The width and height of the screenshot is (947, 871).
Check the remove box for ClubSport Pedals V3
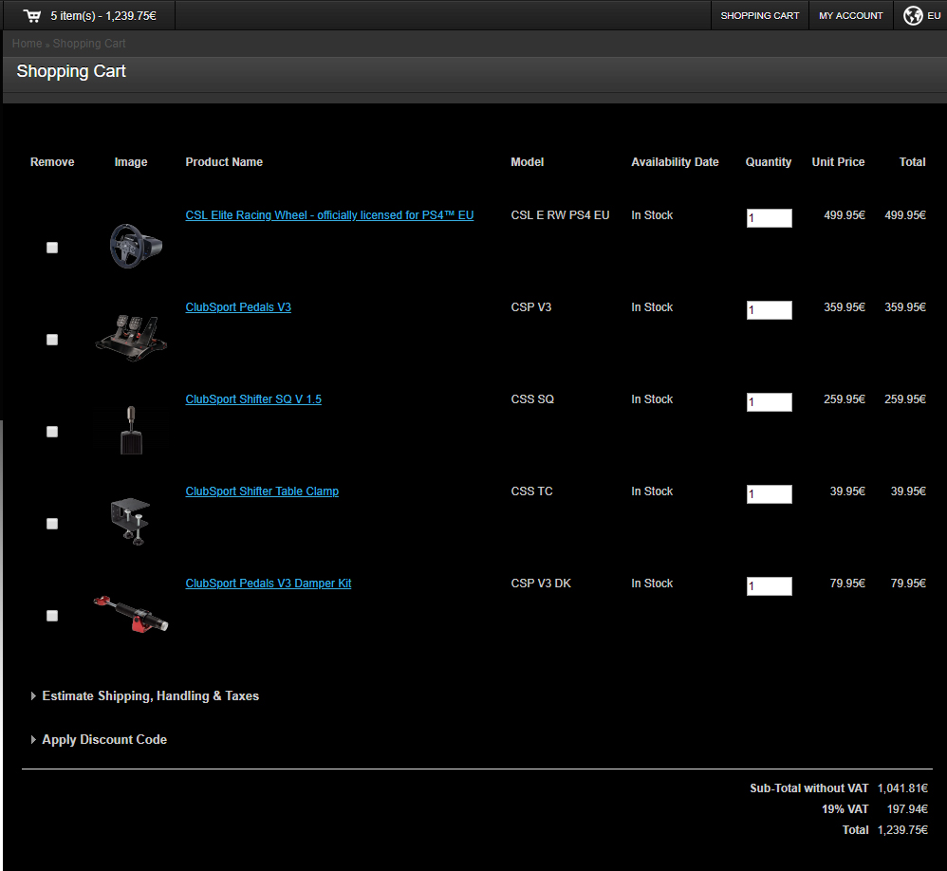pyautogui.click(x=52, y=340)
